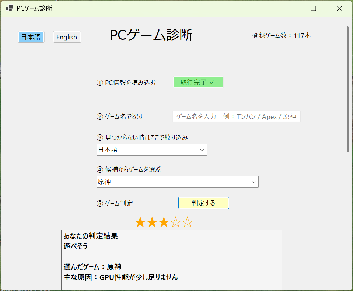This screenshot has height=291, width=353.
Task: Maximize the PCゲーム診断 window
Action: [313, 8]
